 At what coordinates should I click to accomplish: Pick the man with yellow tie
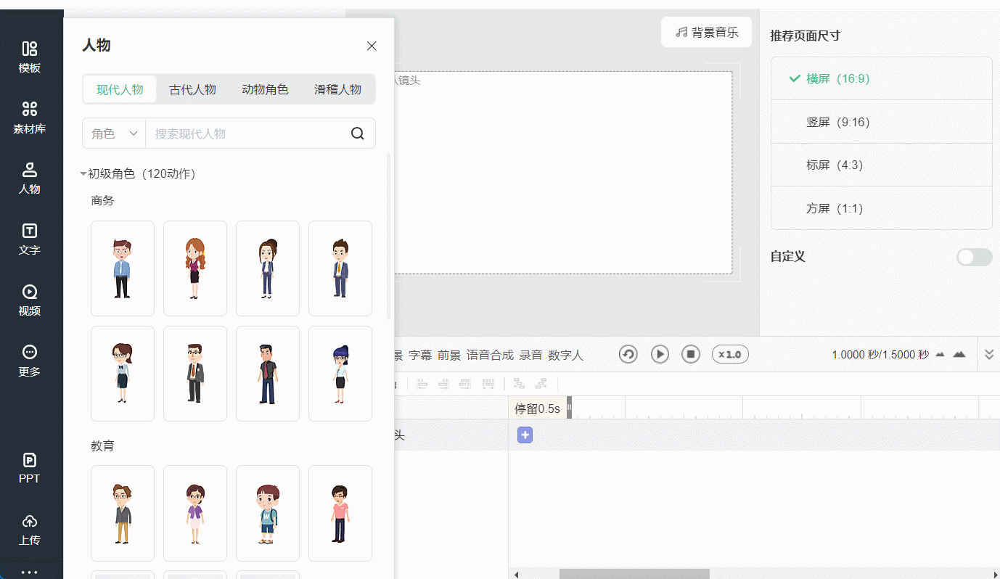click(340, 268)
